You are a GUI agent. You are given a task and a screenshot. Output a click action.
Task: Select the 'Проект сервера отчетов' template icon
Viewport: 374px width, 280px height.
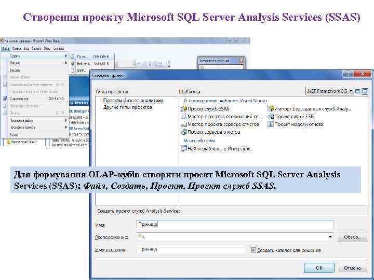coord(184,132)
